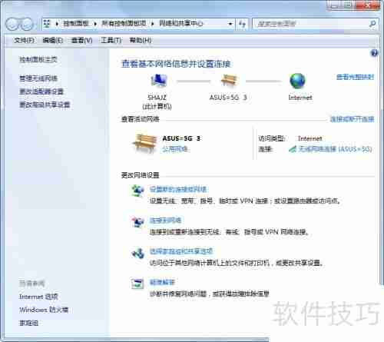
Task: Go to 控制面板主页 in sidebar
Action: tap(38, 60)
